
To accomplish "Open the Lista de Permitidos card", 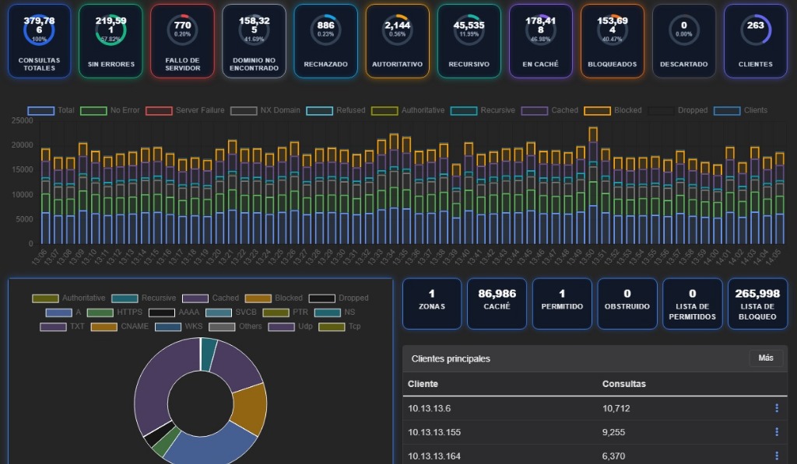I will coord(692,304).
